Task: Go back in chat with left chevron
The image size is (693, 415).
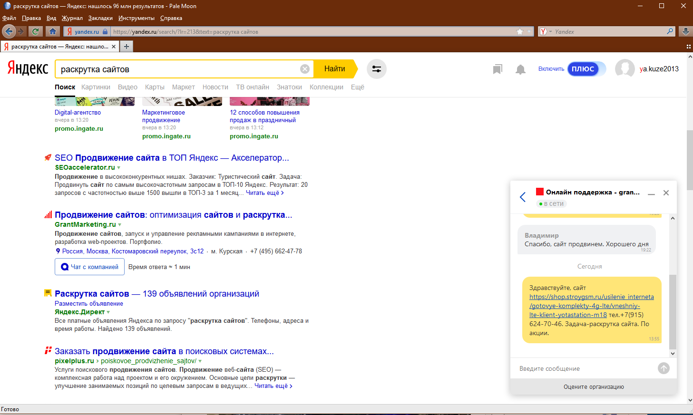Action: click(523, 197)
